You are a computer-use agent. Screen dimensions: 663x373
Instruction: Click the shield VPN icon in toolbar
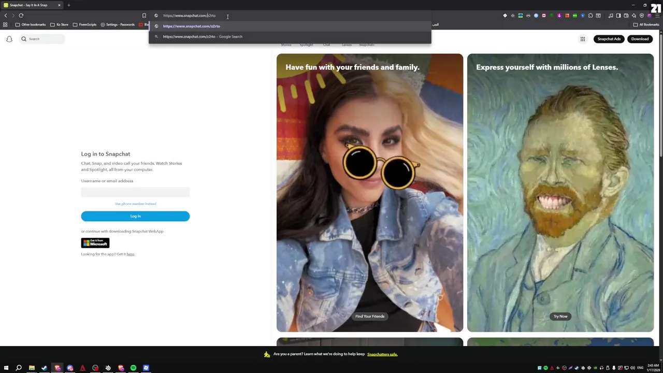coord(642,16)
